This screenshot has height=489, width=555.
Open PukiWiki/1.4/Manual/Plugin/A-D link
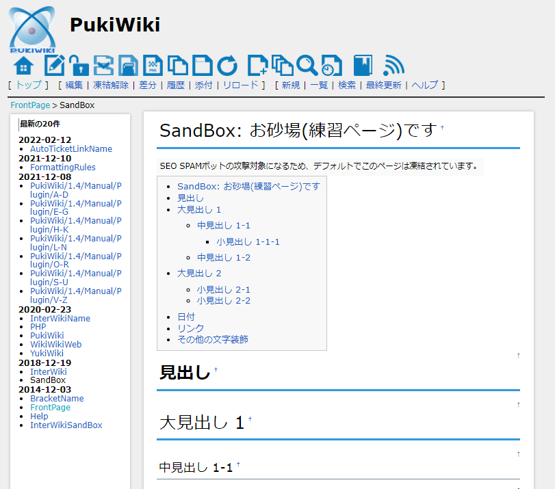tap(76, 190)
